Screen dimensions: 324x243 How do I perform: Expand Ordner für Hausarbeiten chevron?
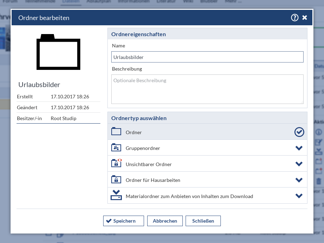click(299, 180)
